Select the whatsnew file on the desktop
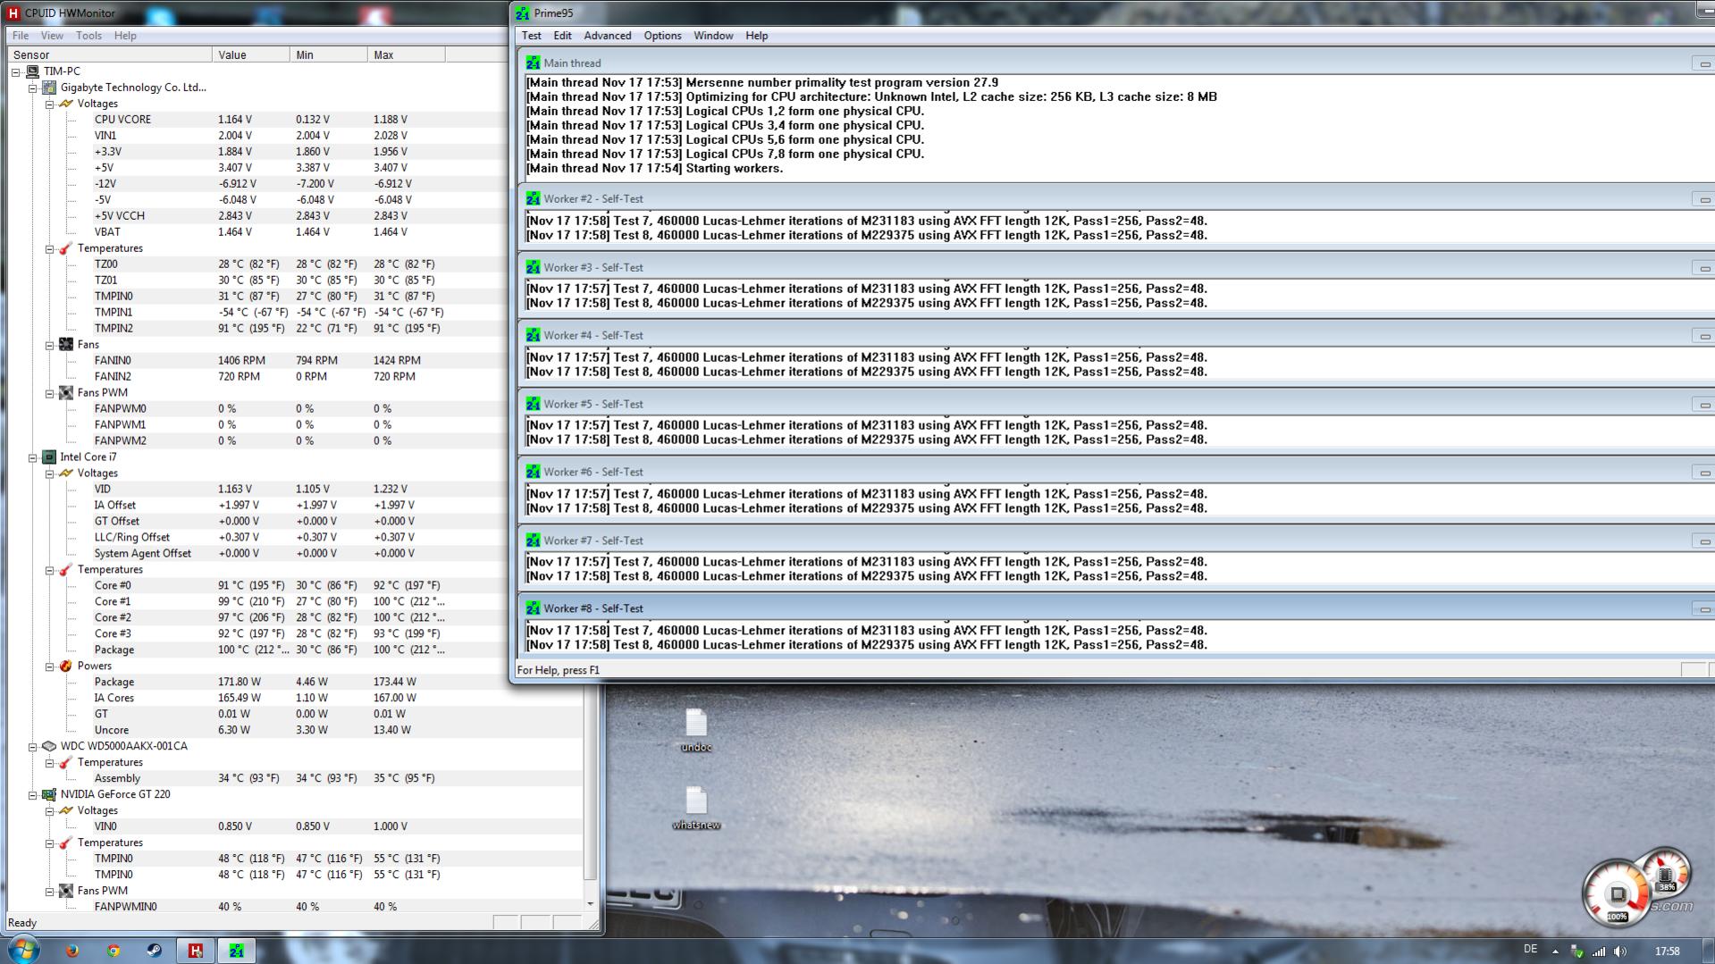 [x=696, y=809]
